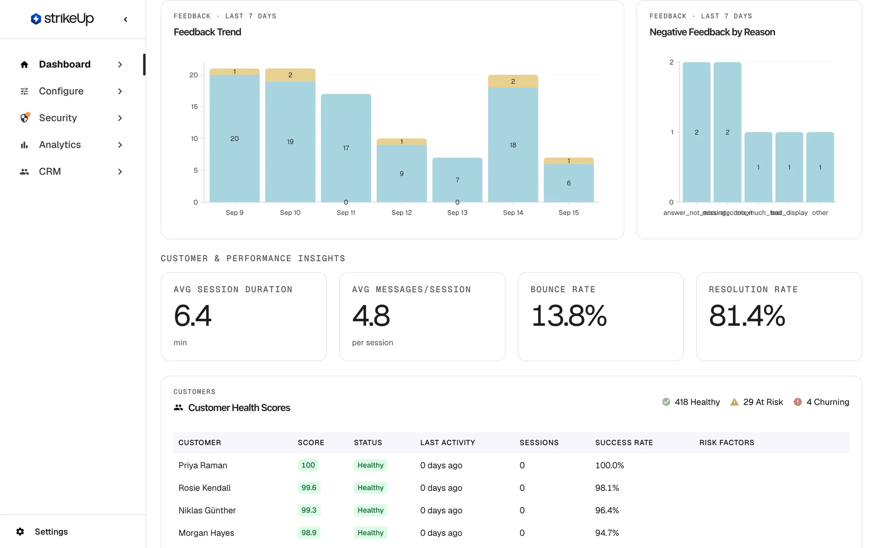877x548 pixels.
Task: Click the red Churning alert icon
Action: click(798, 402)
